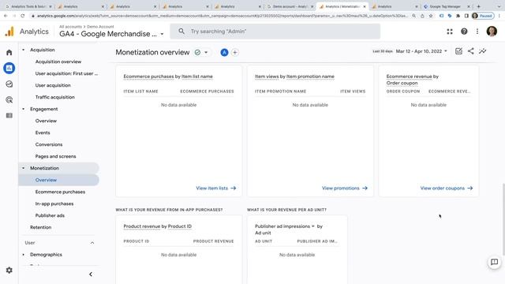
Task: Open the Google apps grid icon
Action: [450, 32]
